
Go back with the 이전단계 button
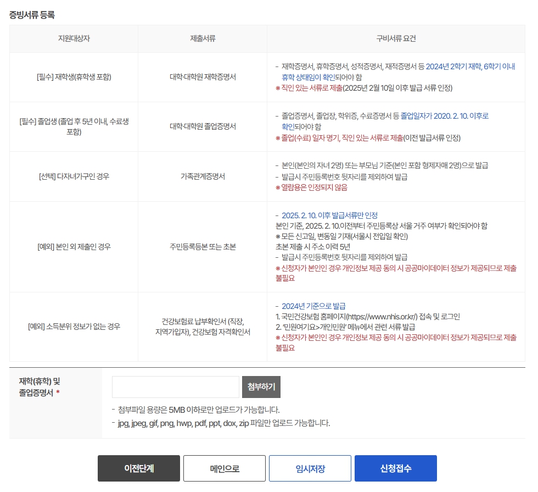click(x=138, y=468)
